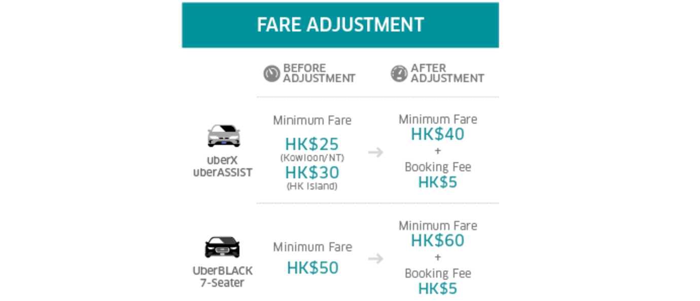700x301 pixels.
Task: Click the gauge icon beside Before Adjustment
Action: (272, 73)
